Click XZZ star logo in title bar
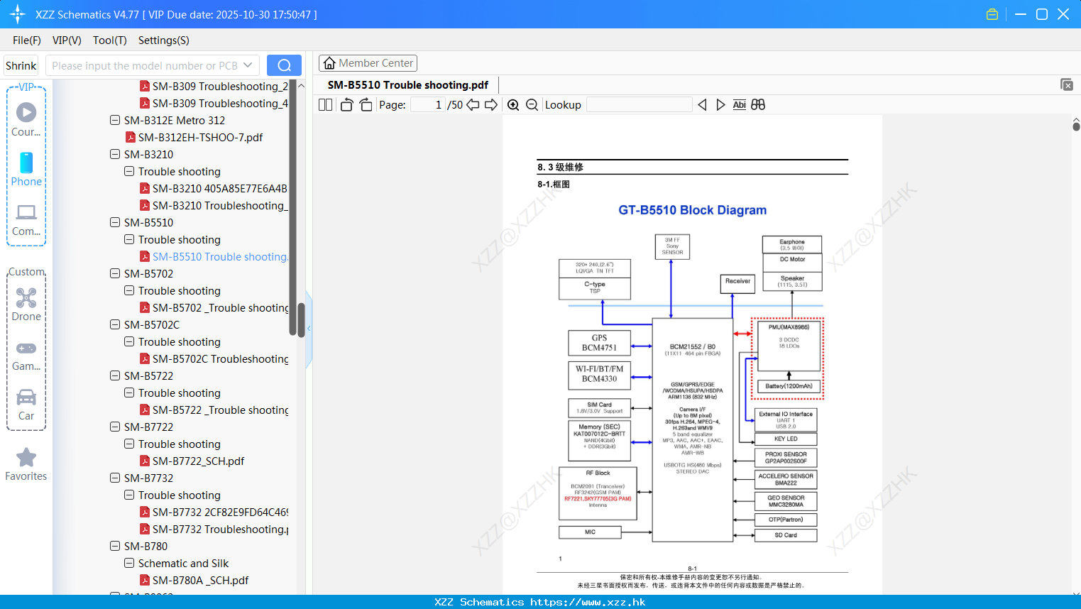The height and width of the screenshot is (609, 1081). tap(18, 14)
